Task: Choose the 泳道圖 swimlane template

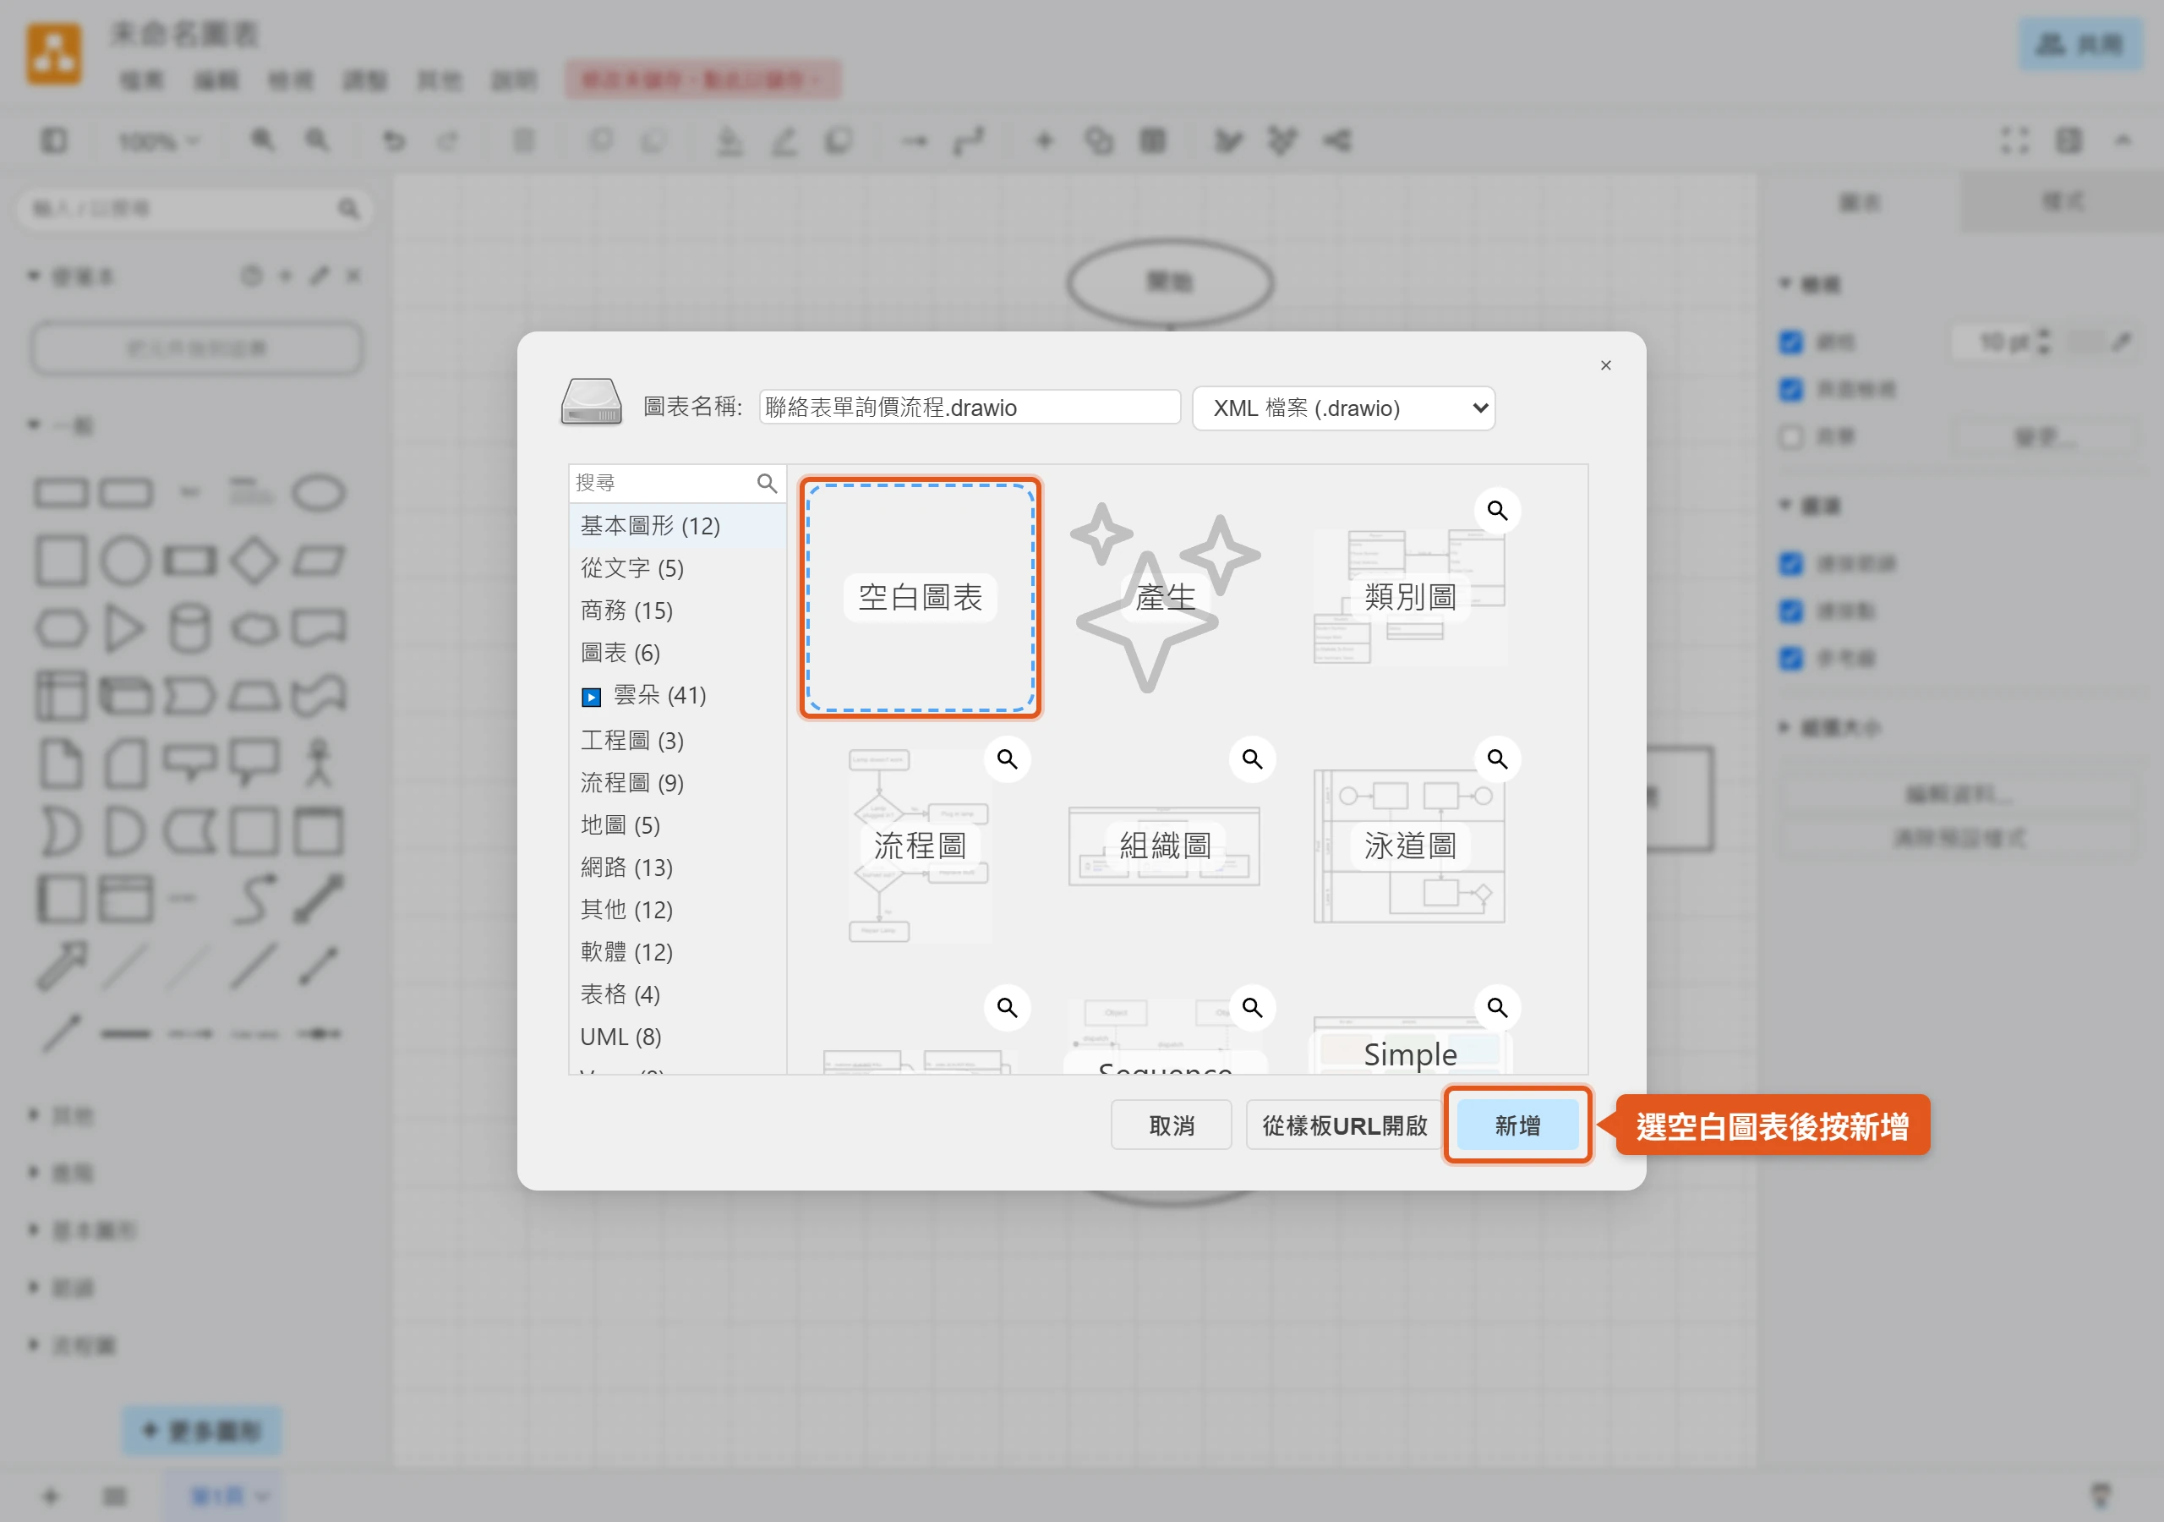Action: coord(1410,846)
